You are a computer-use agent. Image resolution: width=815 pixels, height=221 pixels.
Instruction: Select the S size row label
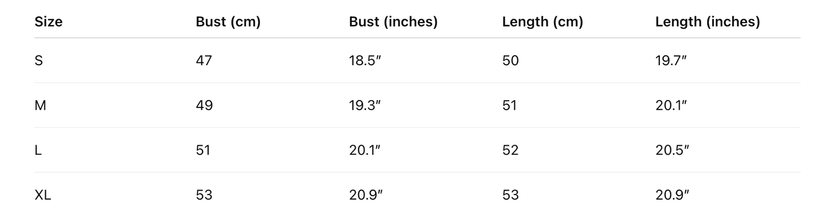coord(39,60)
